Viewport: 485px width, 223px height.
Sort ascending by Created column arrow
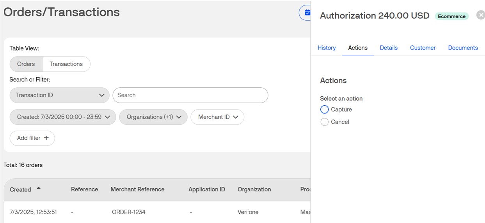tap(38, 188)
